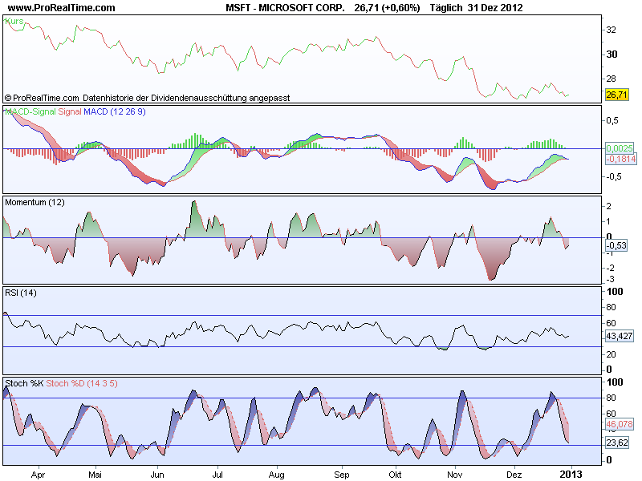Click the Jun month label on time axis
The height and width of the screenshot is (481, 642).
[157, 475]
